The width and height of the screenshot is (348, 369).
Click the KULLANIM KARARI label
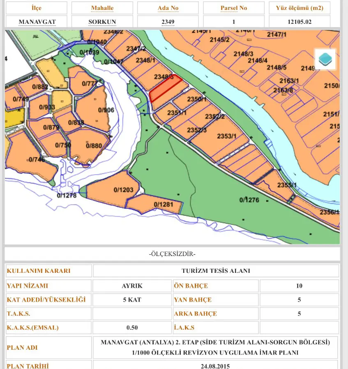(39, 271)
